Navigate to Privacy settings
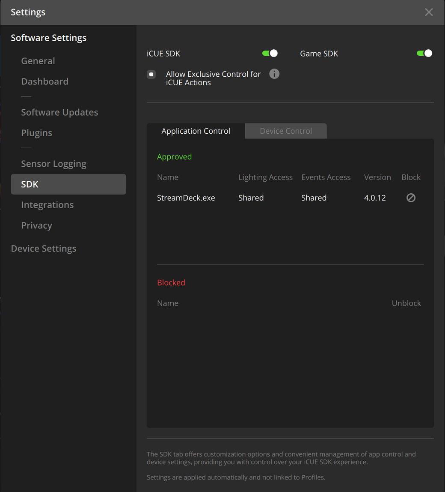445x492 pixels. pyautogui.click(x=36, y=225)
